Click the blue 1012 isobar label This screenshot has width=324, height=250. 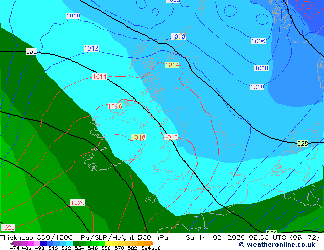point(91,48)
